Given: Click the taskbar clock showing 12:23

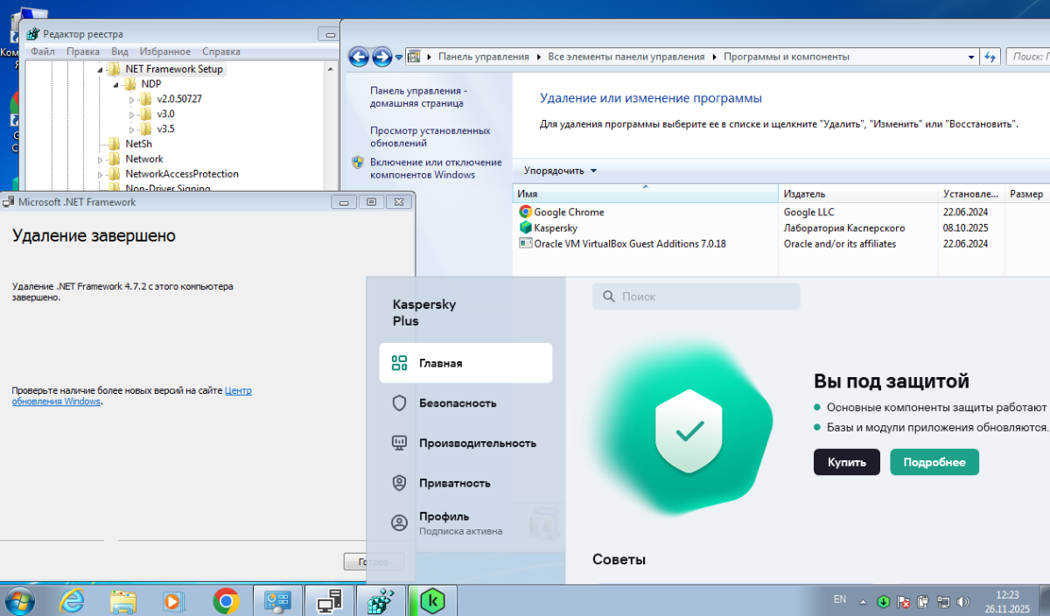Looking at the screenshot, I should click(1006, 600).
